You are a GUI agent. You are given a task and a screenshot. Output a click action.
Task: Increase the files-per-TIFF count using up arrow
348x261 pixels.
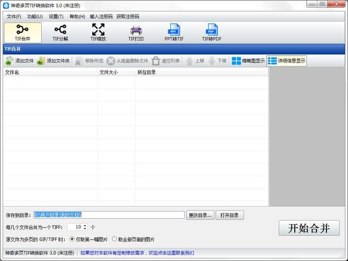click(85, 226)
